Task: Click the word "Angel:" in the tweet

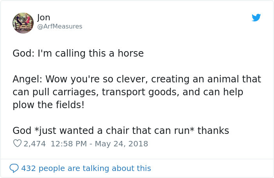Action: [27, 79]
